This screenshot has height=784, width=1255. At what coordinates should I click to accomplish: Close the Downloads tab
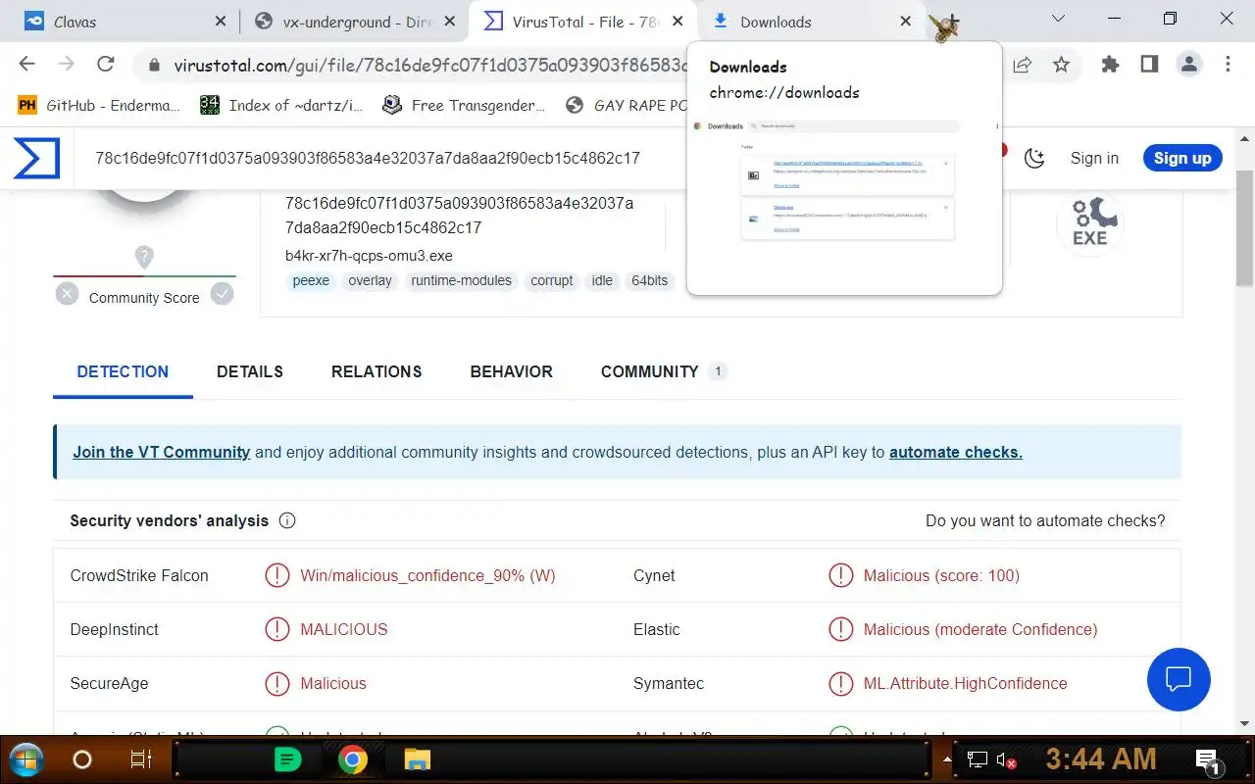(x=905, y=22)
